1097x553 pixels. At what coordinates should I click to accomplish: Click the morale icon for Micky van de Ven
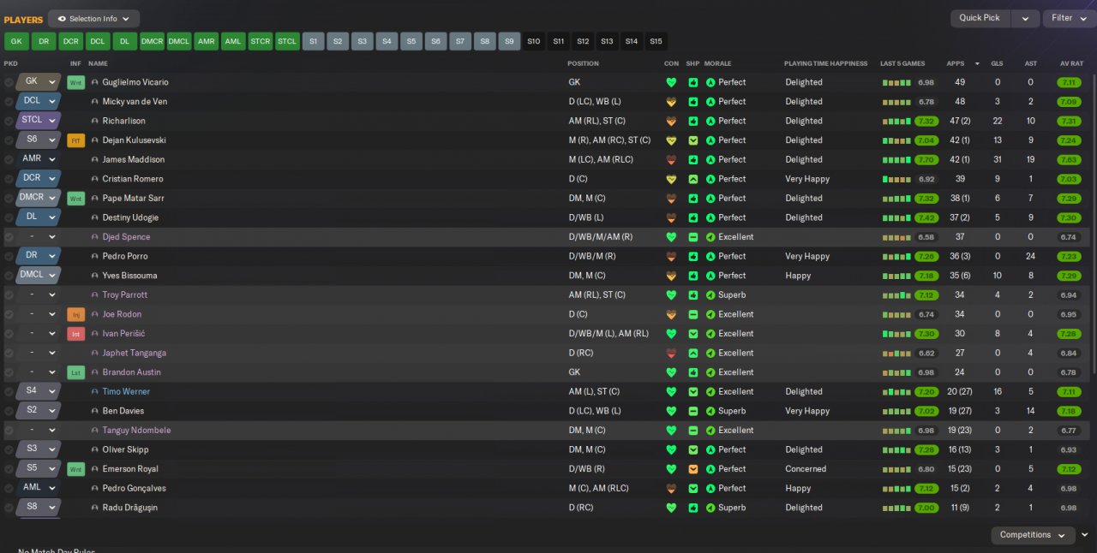[710, 102]
